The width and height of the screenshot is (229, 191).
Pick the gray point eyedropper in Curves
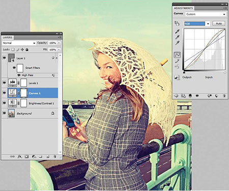(x=177, y=38)
